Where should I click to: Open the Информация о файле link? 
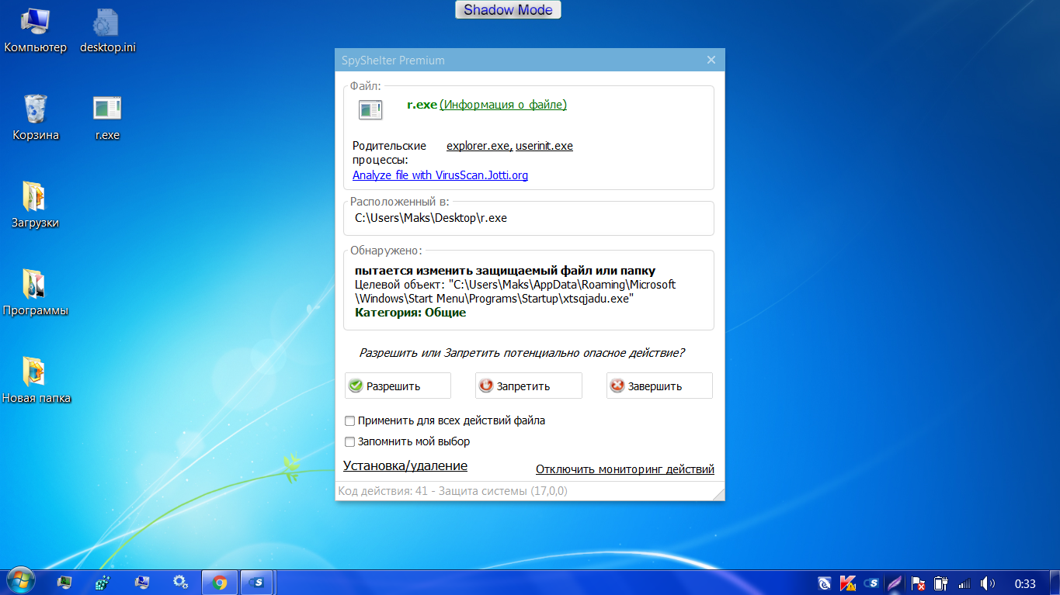pyautogui.click(x=503, y=105)
